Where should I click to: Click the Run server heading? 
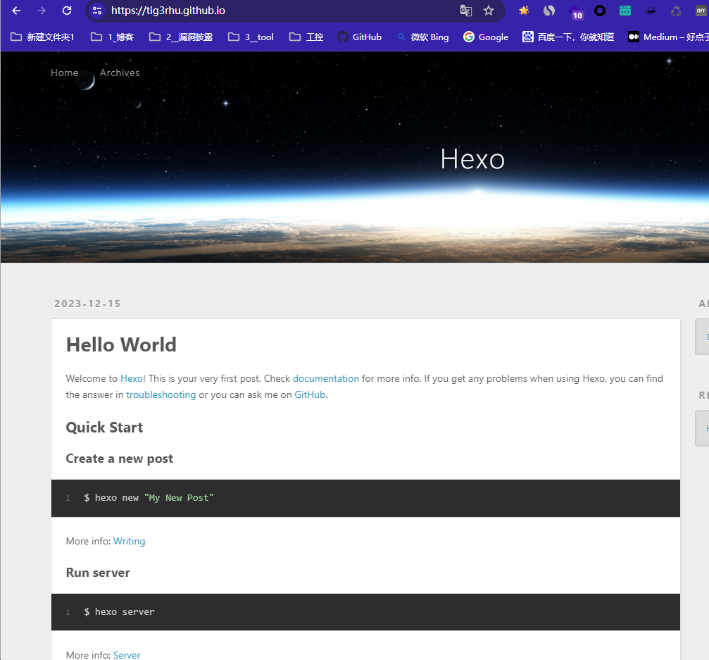tap(98, 572)
